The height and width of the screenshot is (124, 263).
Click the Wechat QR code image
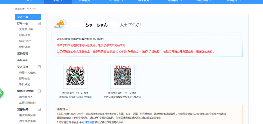[75, 77]
